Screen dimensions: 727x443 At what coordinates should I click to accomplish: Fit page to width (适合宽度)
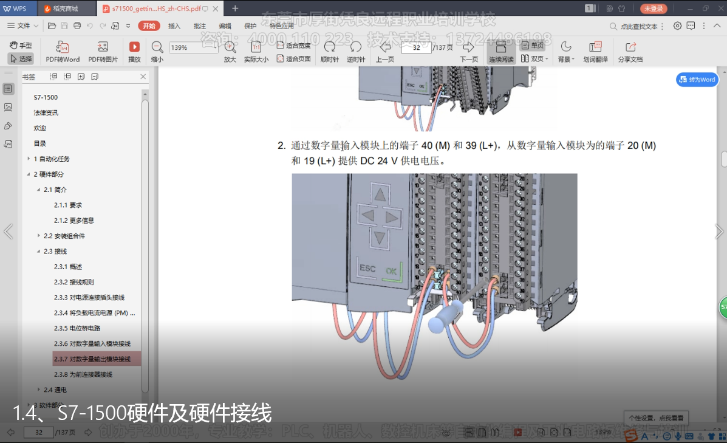pos(293,46)
